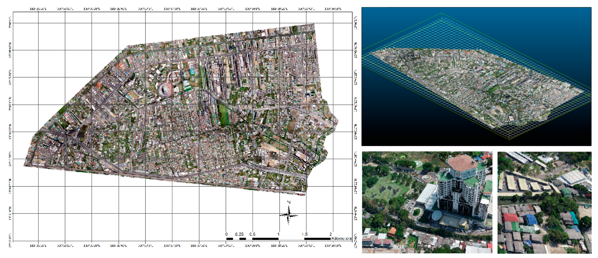Click the red roof in the rightmost photo
Viewport: 598px width, 258px height.
(x=511, y=217)
